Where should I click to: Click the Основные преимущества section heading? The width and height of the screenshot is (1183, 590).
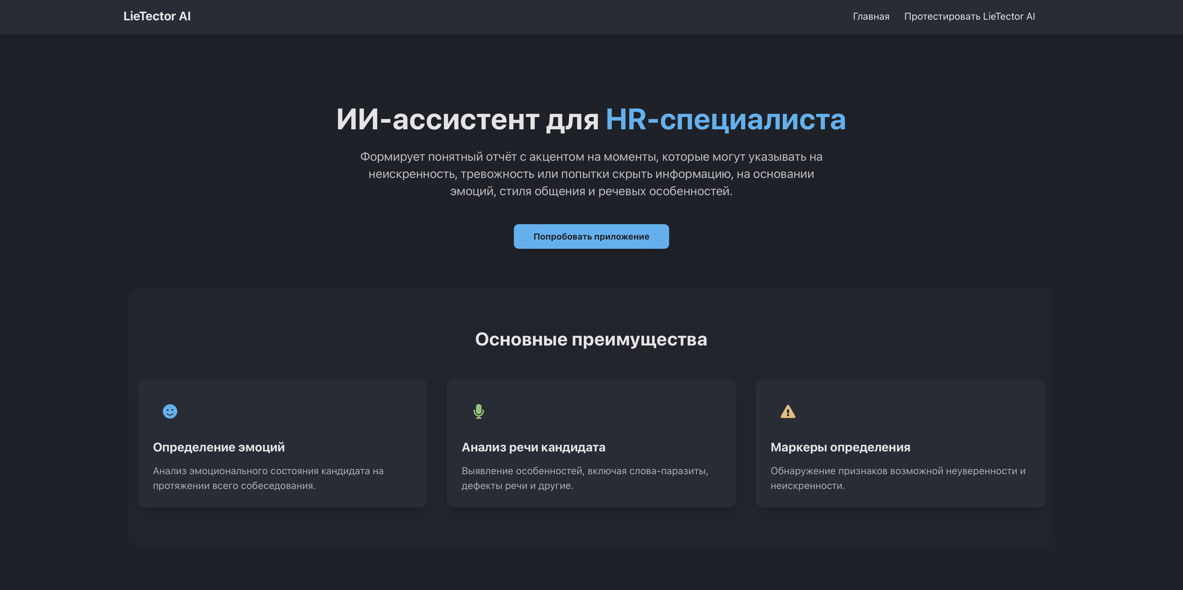(x=591, y=339)
